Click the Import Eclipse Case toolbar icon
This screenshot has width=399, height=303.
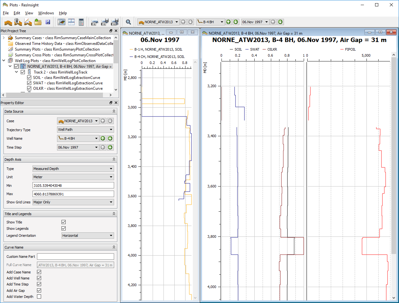click(8, 22)
